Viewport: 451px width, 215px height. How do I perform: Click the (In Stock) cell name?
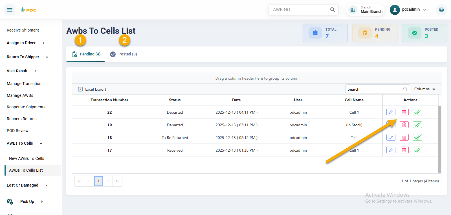coord(354,125)
